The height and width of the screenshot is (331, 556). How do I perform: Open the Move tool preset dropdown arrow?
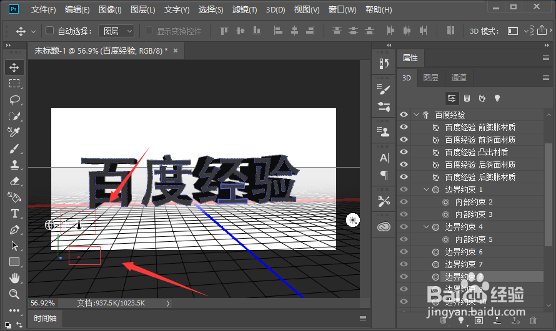point(33,31)
